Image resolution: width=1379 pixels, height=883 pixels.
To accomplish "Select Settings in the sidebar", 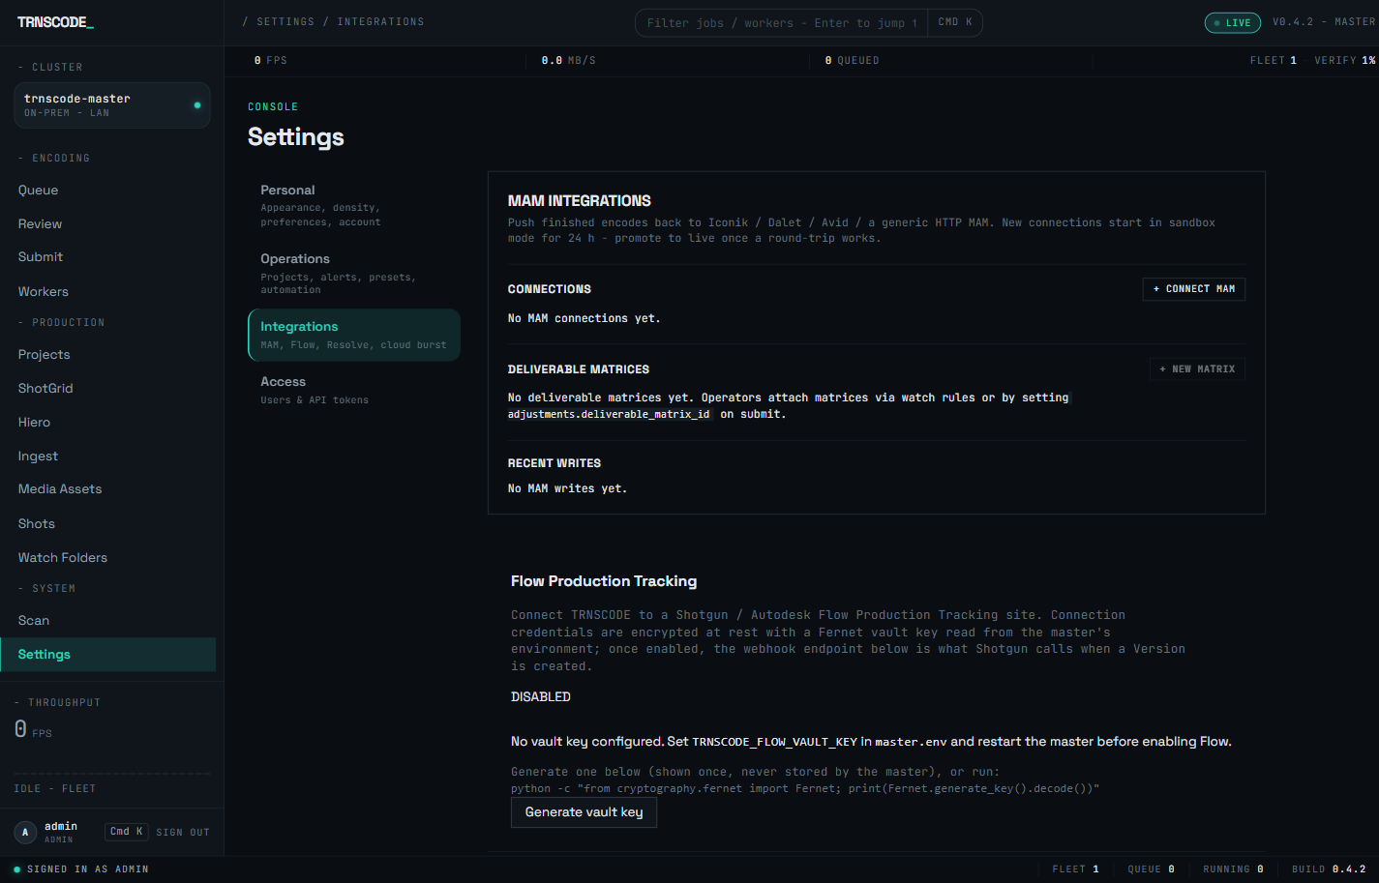I will pyautogui.click(x=107, y=655).
